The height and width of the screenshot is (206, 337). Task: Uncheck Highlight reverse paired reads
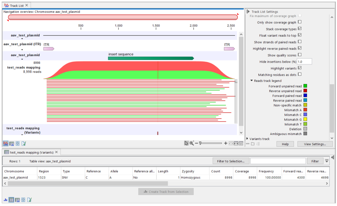[x=300, y=48]
